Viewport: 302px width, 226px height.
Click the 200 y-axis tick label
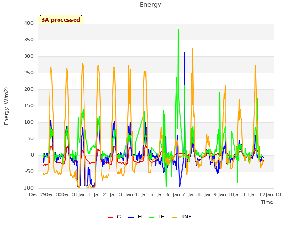(29, 89)
